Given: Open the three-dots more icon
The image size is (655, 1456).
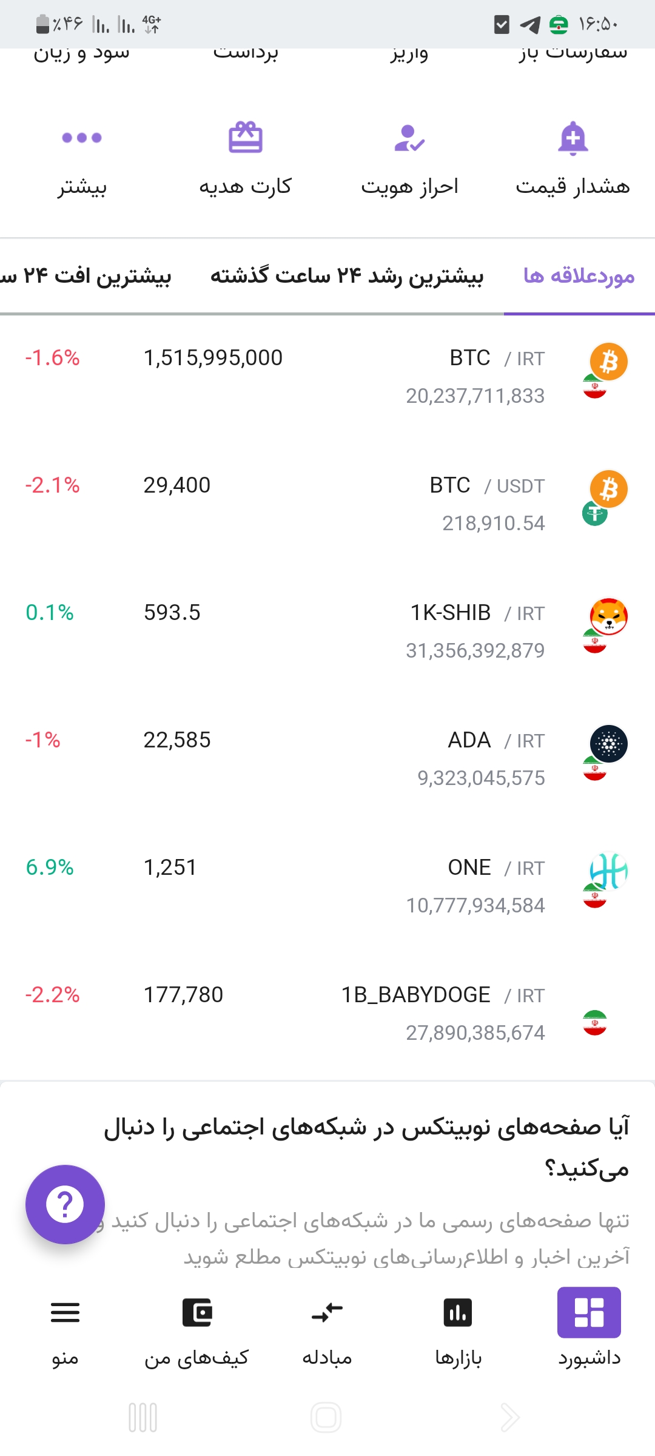Looking at the screenshot, I should click(82, 138).
